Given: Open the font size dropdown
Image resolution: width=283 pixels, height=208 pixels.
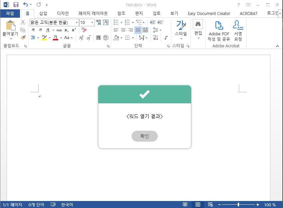Looking at the screenshot, I should [92, 22].
